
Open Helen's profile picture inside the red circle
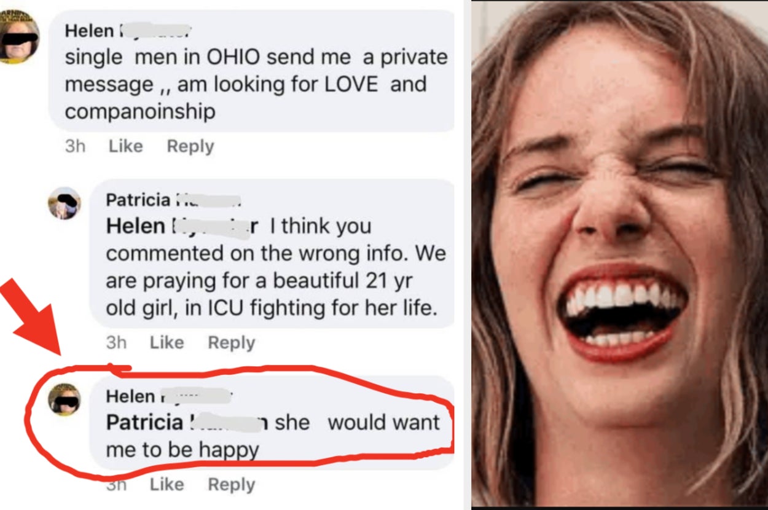tap(65, 400)
